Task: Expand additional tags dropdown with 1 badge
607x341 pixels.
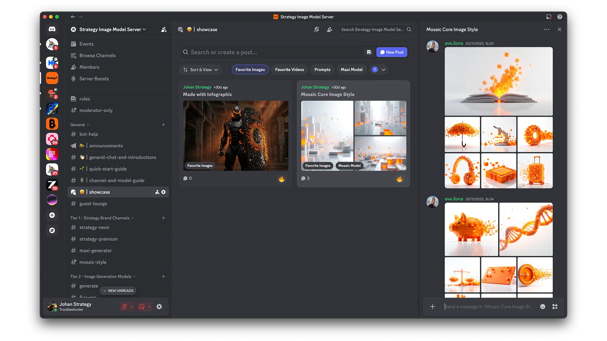Action: click(x=378, y=69)
